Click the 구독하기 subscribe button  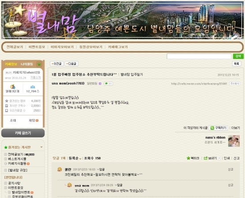[218, 128]
